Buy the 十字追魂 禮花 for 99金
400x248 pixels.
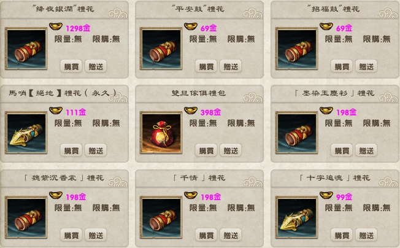click(x=342, y=235)
